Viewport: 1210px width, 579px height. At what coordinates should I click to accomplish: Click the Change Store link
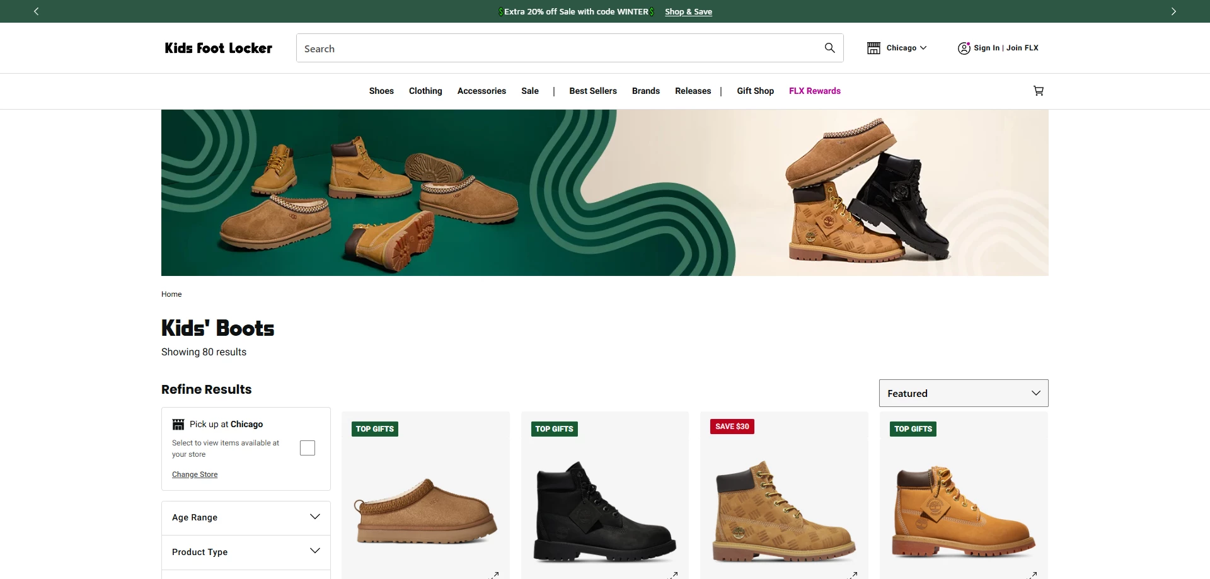click(x=194, y=474)
